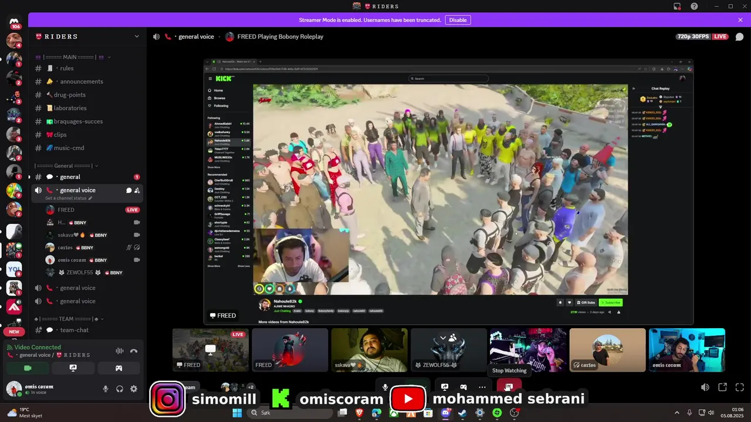Collapse the General category

(67, 166)
